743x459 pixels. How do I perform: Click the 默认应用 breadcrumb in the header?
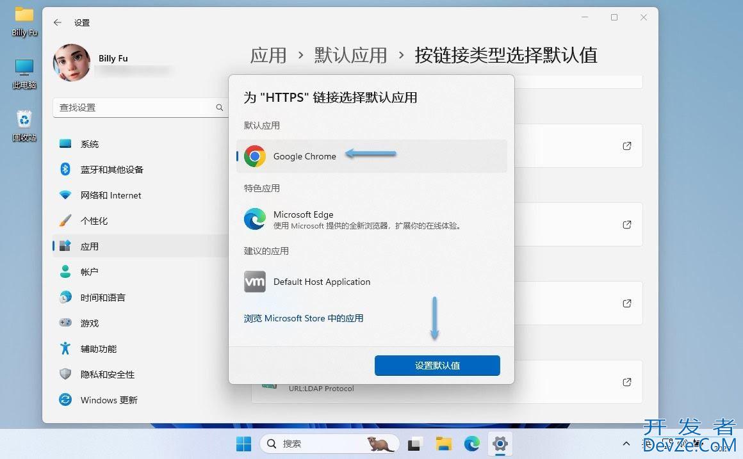350,56
